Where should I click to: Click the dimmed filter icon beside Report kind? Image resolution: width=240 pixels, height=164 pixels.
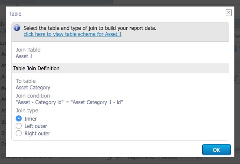[118, 158]
